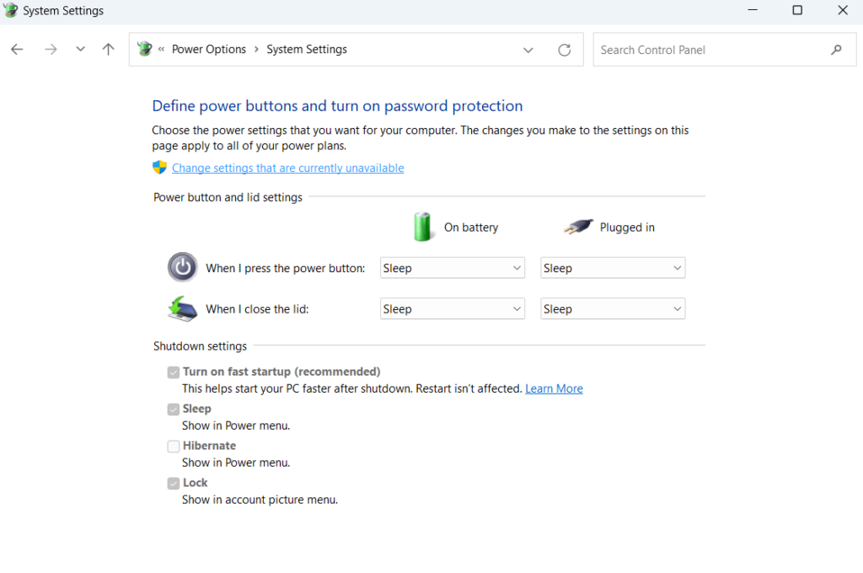The width and height of the screenshot is (863, 573).
Task: Open Power Options breadcrumb
Action: (x=209, y=50)
